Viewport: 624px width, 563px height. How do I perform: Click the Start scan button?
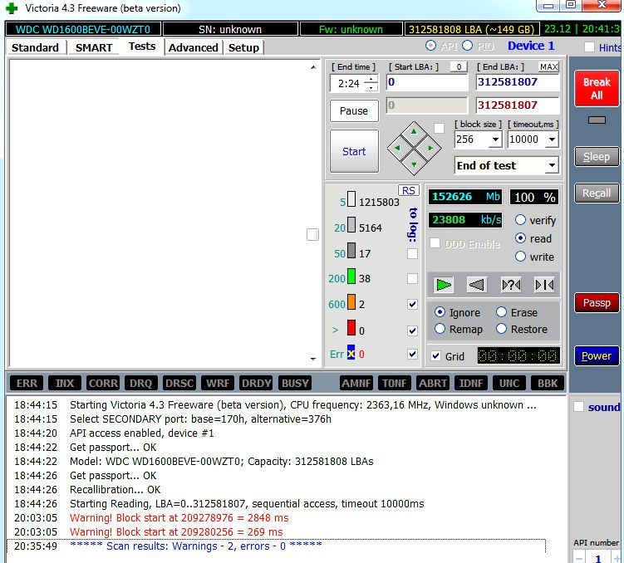tap(354, 151)
